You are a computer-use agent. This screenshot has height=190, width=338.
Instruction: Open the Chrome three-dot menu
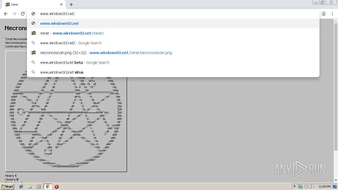click(x=332, y=14)
